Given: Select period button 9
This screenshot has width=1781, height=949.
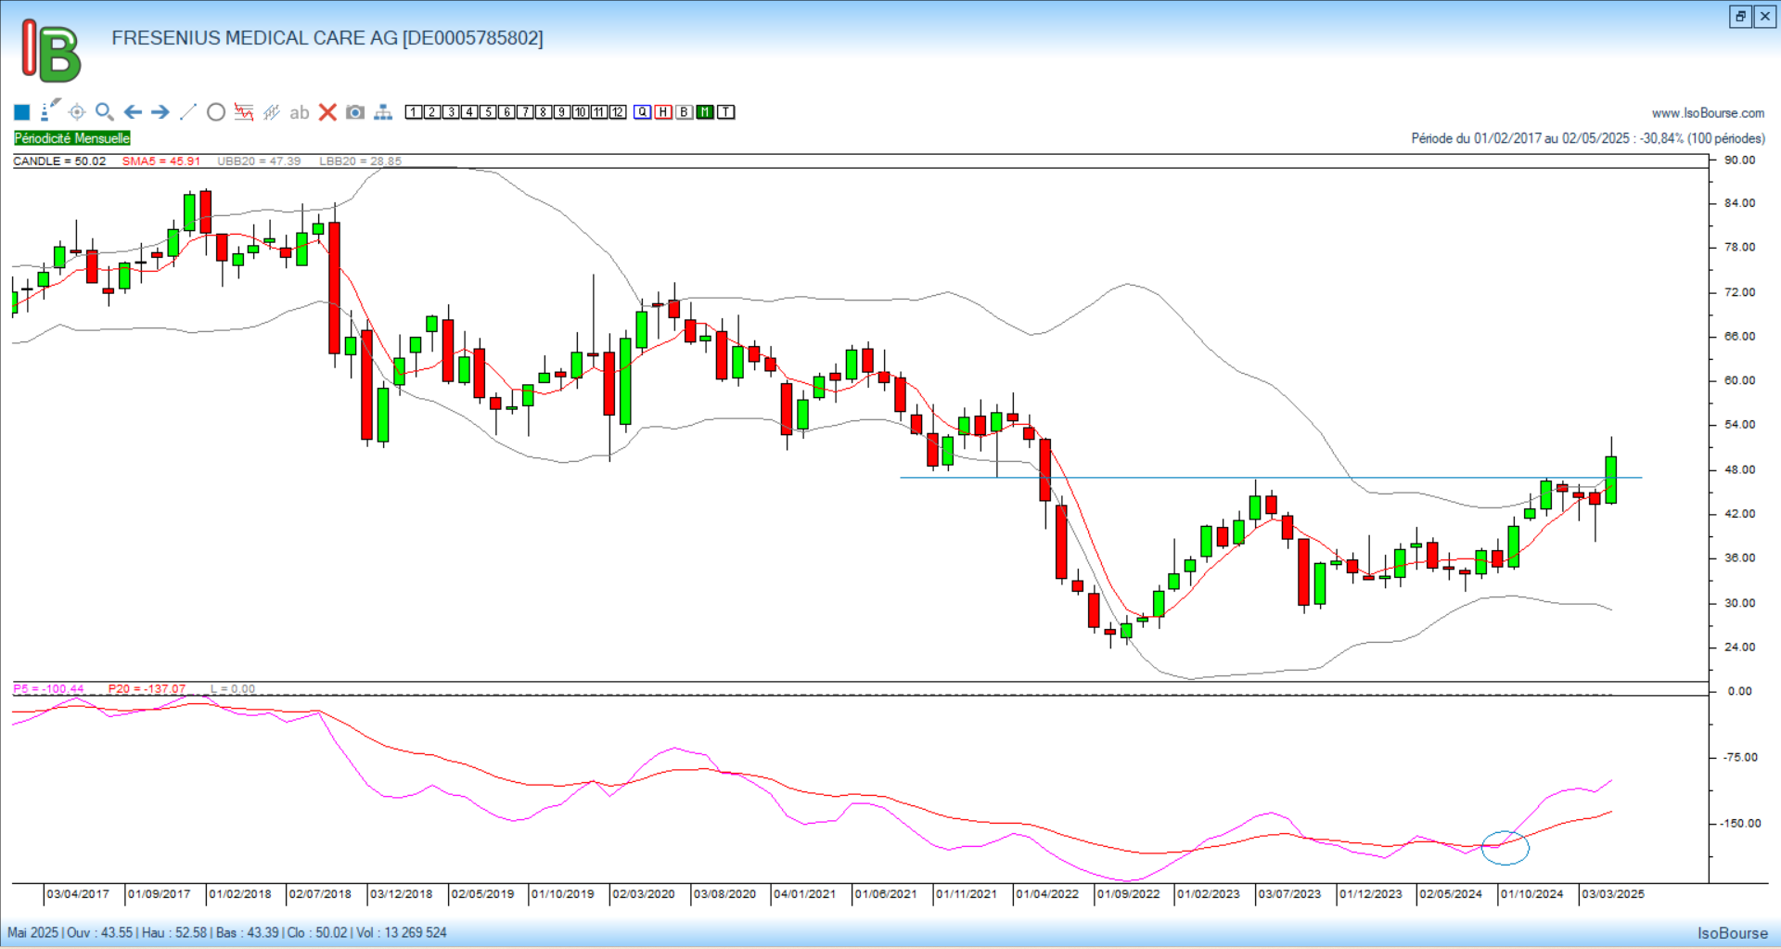Looking at the screenshot, I should coord(562,112).
